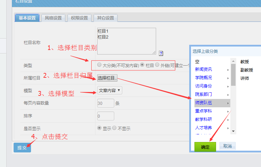The width and height of the screenshot is (261, 167).
Task: Click scrollbar up arrow in category list
Action: pyautogui.click(x=233, y=61)
